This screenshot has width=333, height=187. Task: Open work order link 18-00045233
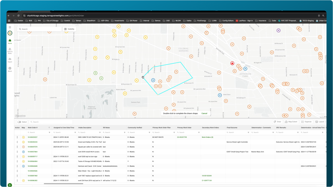pos(32,142)
